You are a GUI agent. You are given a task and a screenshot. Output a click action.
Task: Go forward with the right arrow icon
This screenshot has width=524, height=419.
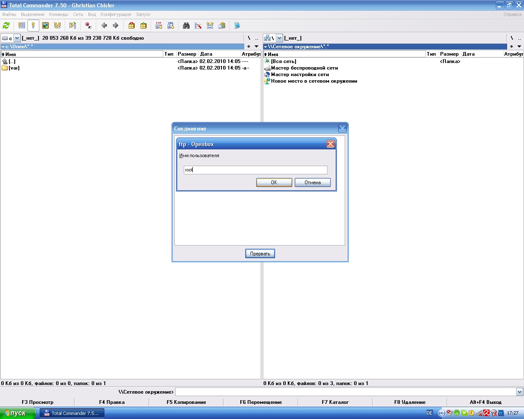click(x=115, y=25)
